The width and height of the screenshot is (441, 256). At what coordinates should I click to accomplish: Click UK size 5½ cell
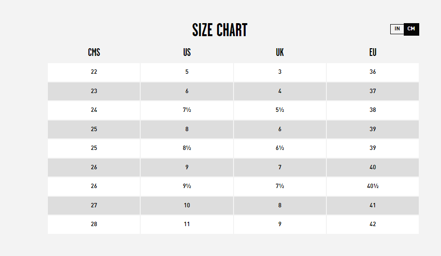[280, 110]
